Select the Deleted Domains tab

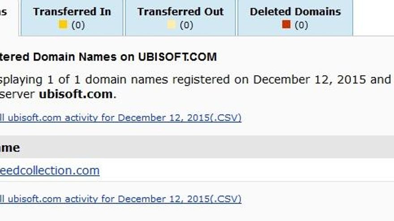pyautogui.click(x=295, y=12)
